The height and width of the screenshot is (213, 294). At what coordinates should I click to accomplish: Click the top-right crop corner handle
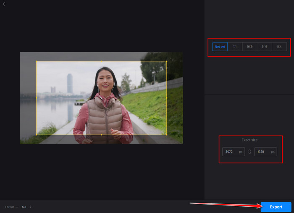click(x=166, y=61)
